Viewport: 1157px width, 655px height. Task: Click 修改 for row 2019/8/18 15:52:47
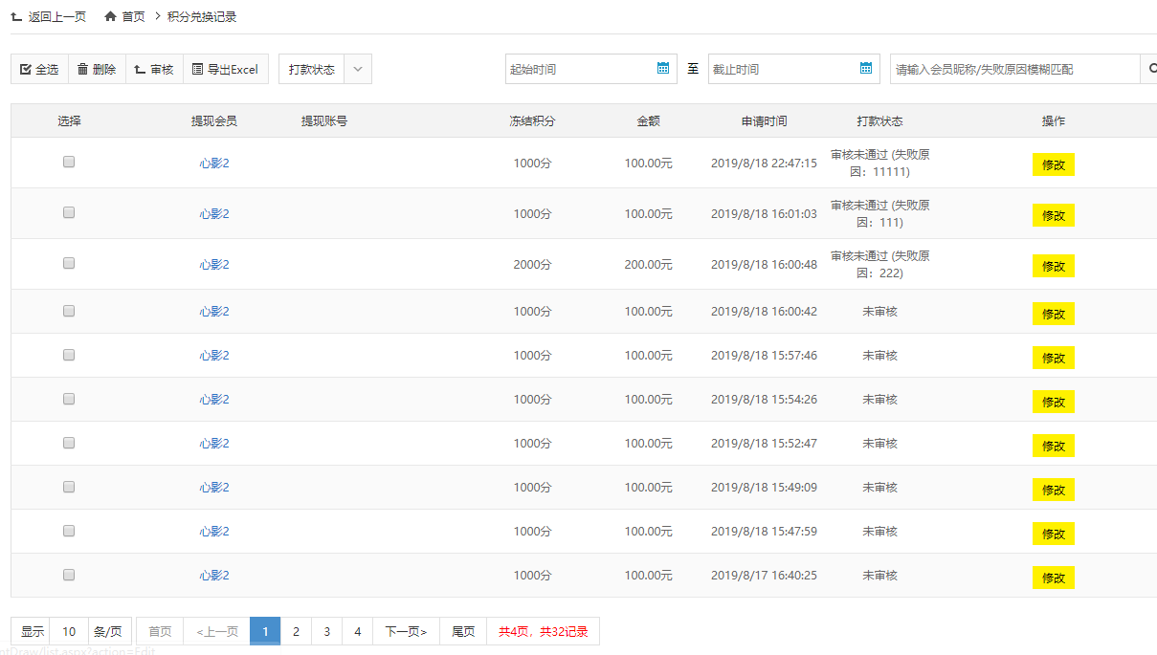pyautogui.click(x=1054, y=446)
